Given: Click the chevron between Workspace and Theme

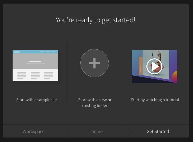Looking at the screenshot, I should (x=67, y=131).
